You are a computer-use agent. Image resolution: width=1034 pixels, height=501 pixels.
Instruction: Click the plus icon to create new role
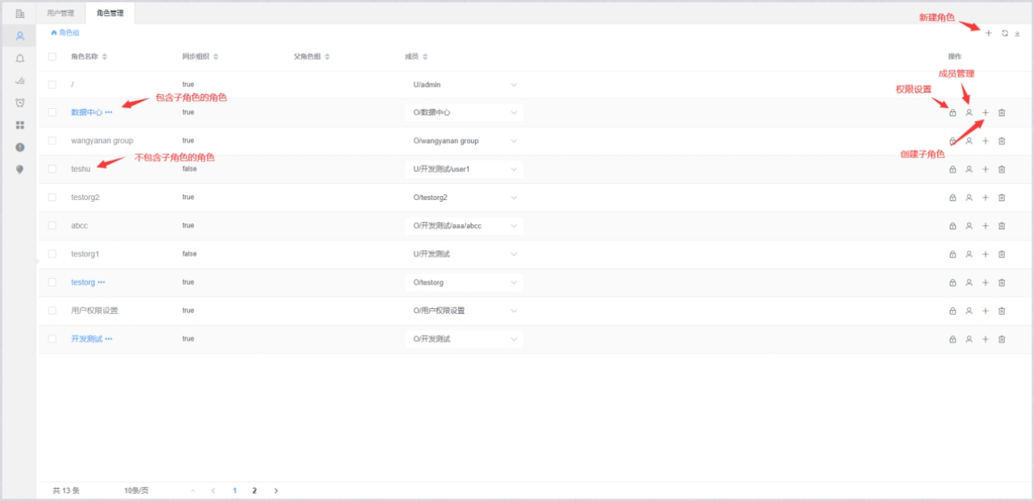(988, 33)
